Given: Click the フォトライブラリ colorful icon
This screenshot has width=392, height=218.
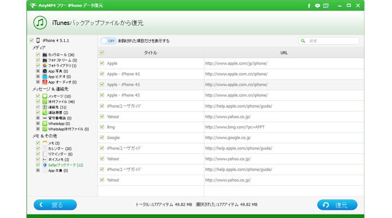Looking at the screenshot, I should (44, 65).
